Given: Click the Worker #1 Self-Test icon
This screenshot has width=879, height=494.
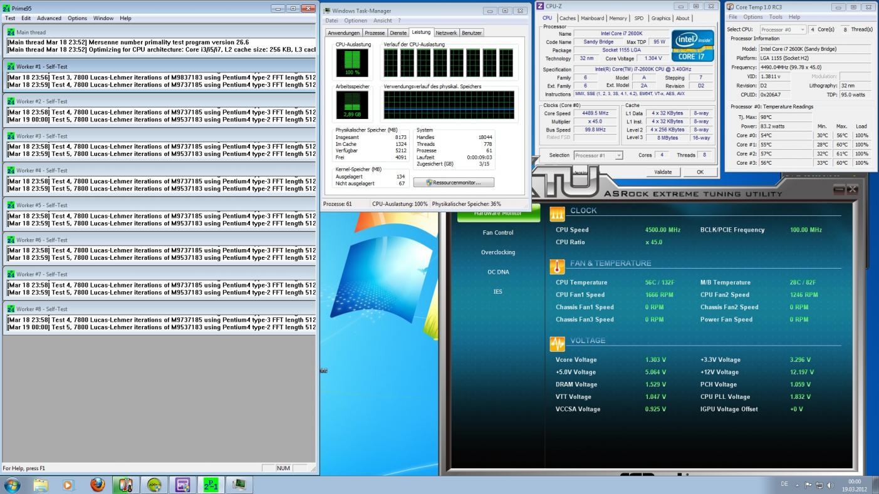Looking at the screenshot, I should 11,66.
